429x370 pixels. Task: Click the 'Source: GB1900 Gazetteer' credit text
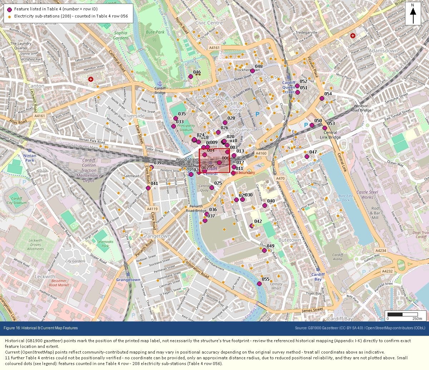click(x=360, y=328)
